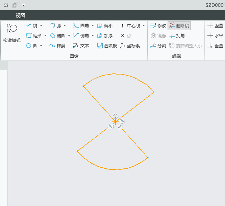Select the 样条 spline tool
Viewport: 225px width, 206px height.
coord(57,45)
